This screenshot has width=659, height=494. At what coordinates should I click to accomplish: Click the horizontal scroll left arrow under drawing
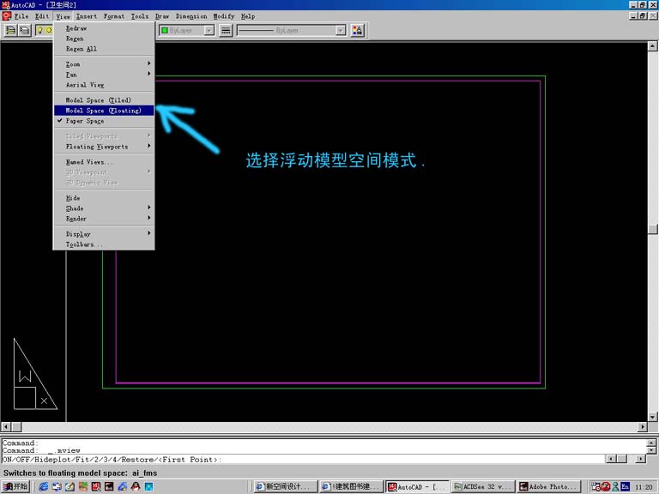(x=6, y=427)
